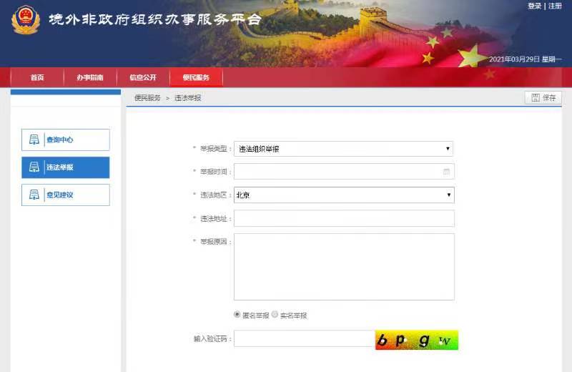Switch to 信息公开 navigation tab
Viewport: 572px width, 372px height.
143,77
